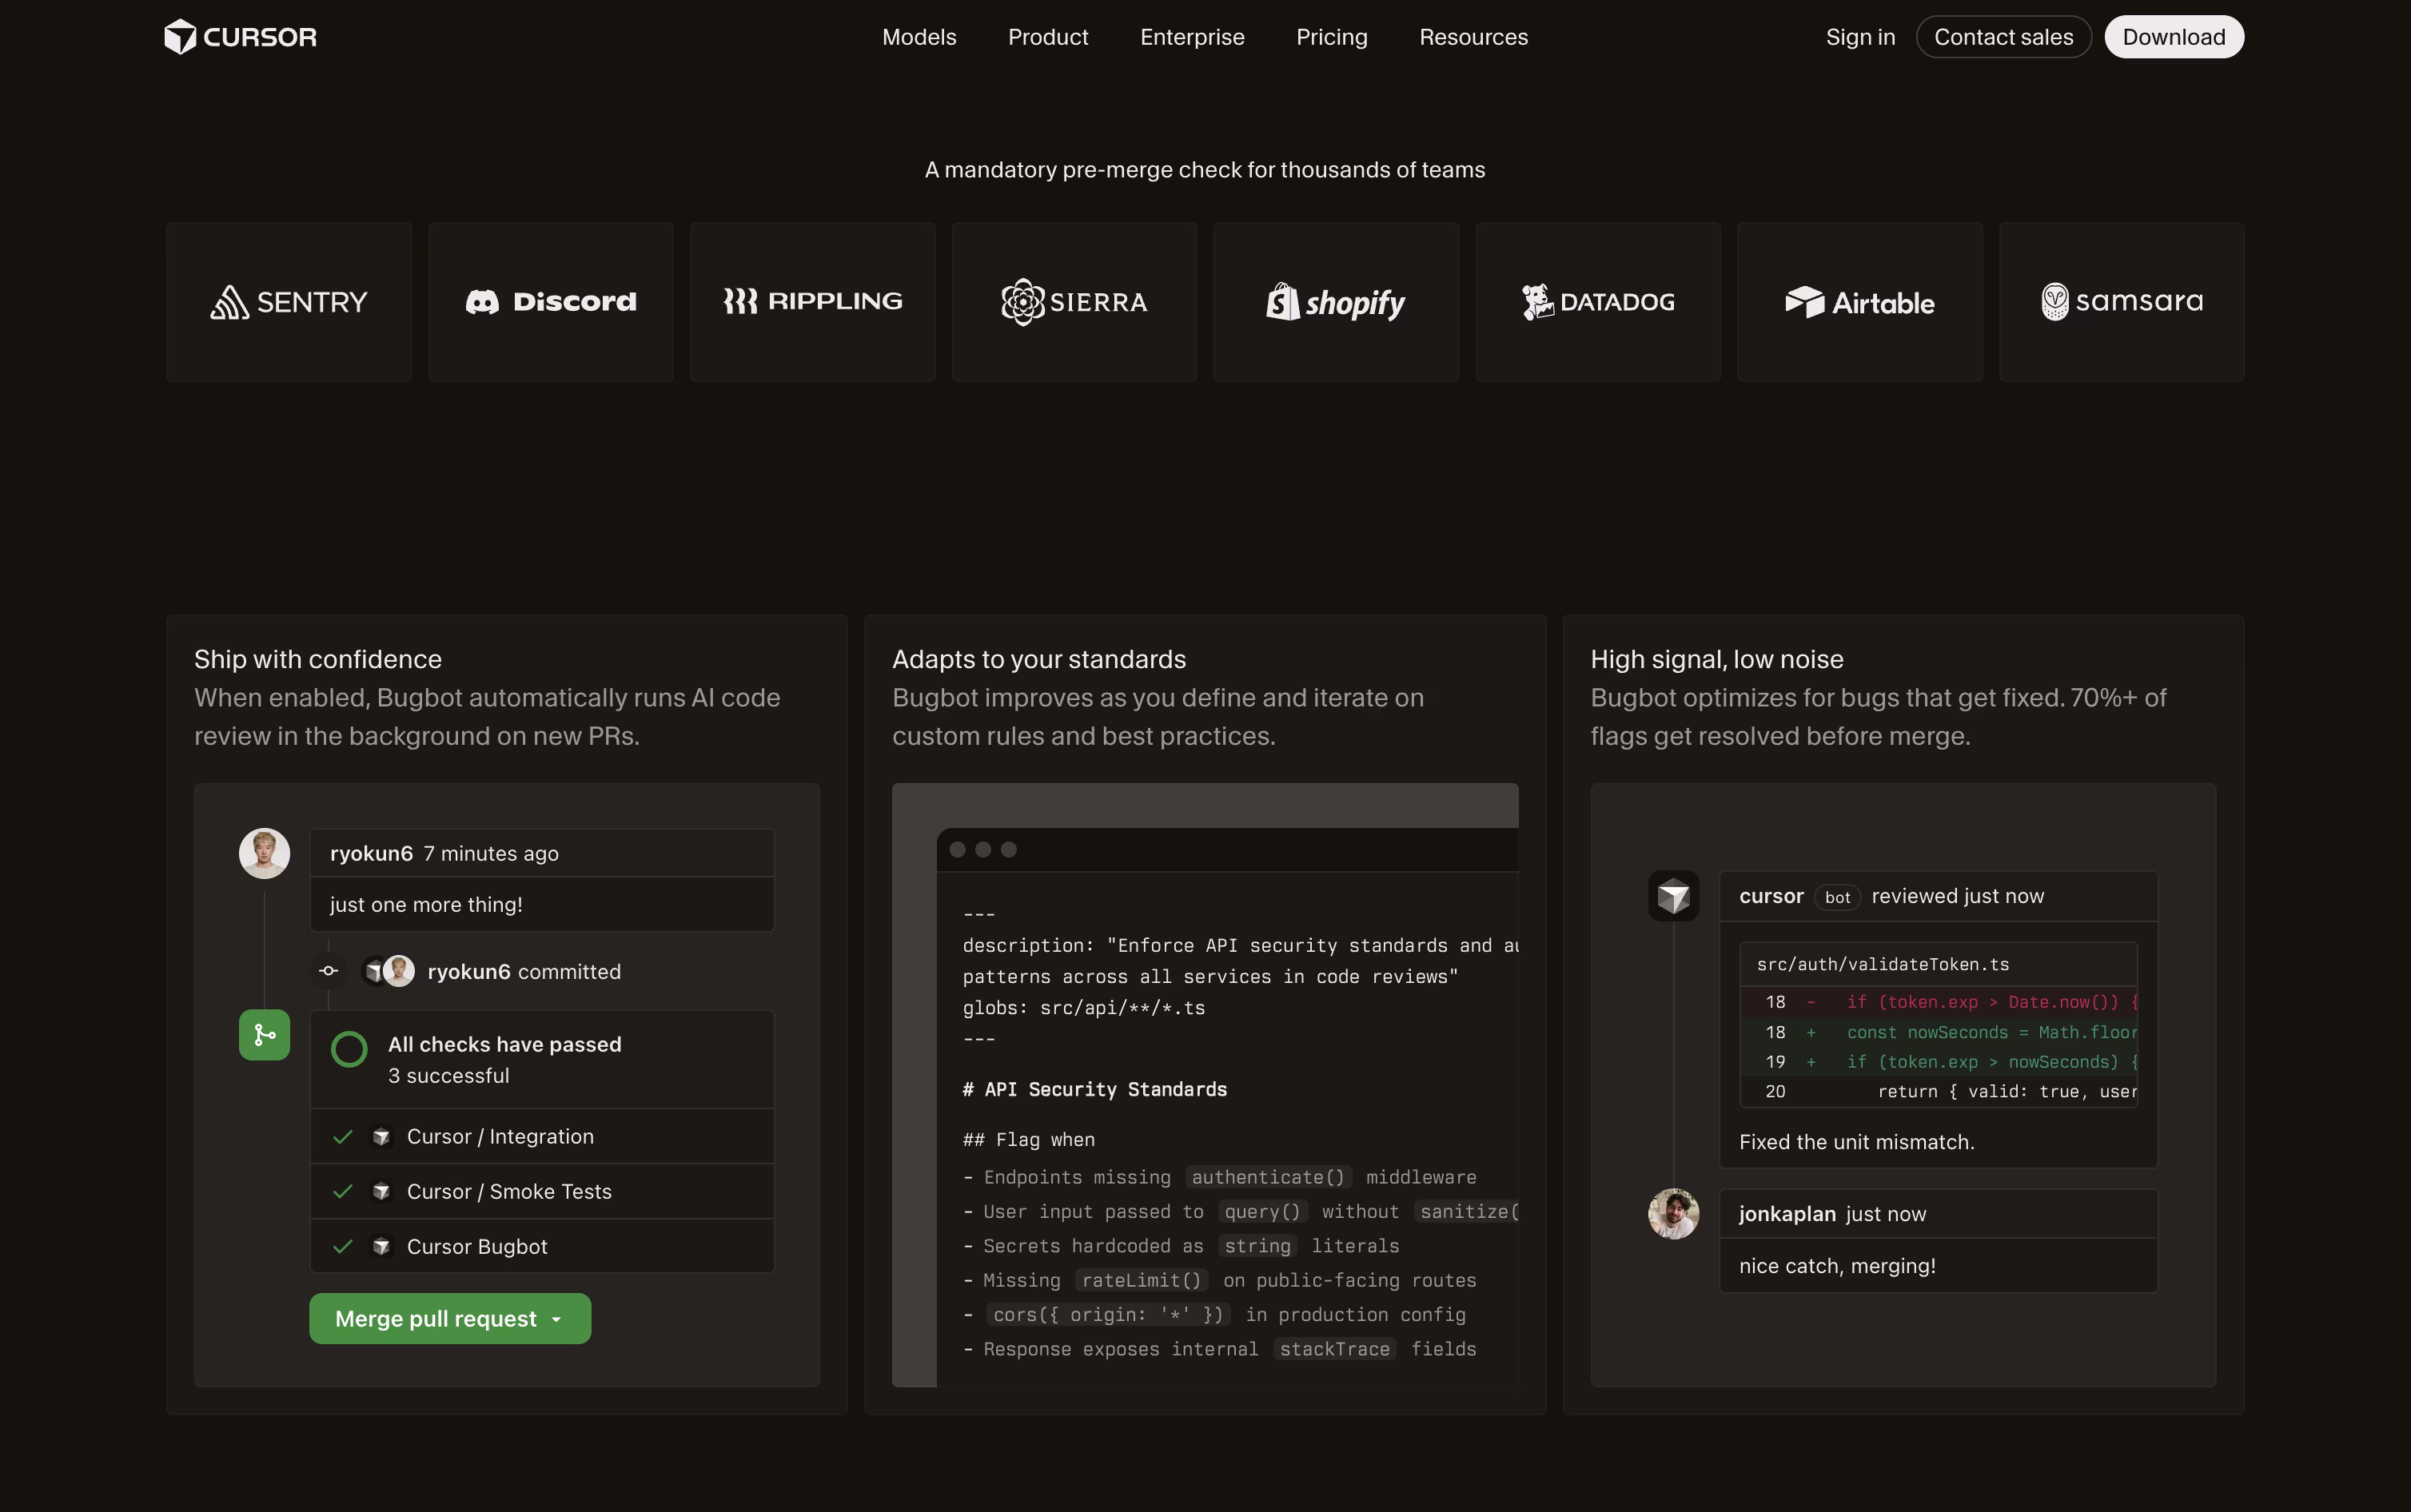
Task: Click the bot badge next to cursor
Action: coord(1837,897)
